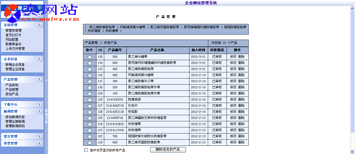Click the 退出 logout link

tap(27, 15)
